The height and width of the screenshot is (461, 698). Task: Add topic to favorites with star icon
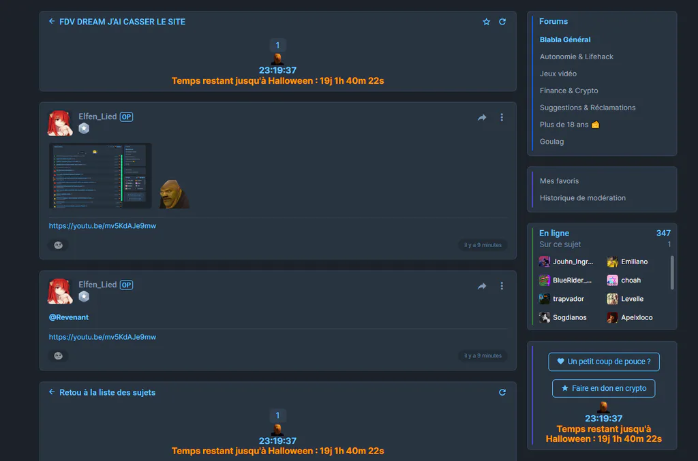(486, 22)
